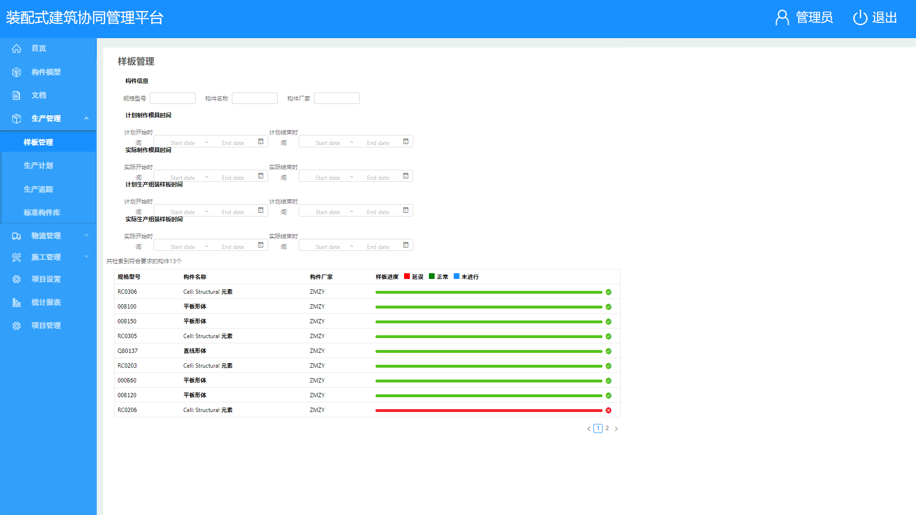916x515 pixels.
Task: Click the 项目管理 gear icon
Action: tap(17, 326)
